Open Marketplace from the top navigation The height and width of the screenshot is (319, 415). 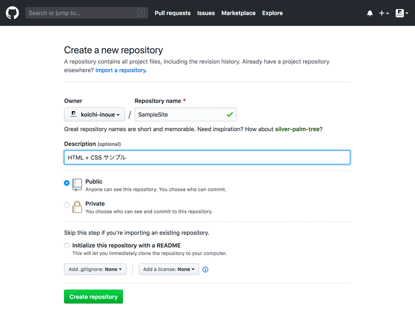pos(238,13)
